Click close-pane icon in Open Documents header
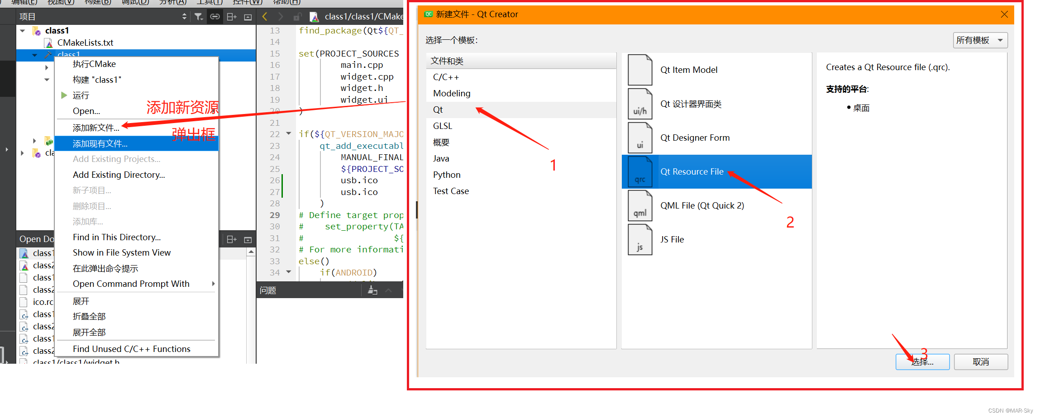Screen dimensions: 1040x418 click(248, 240)
